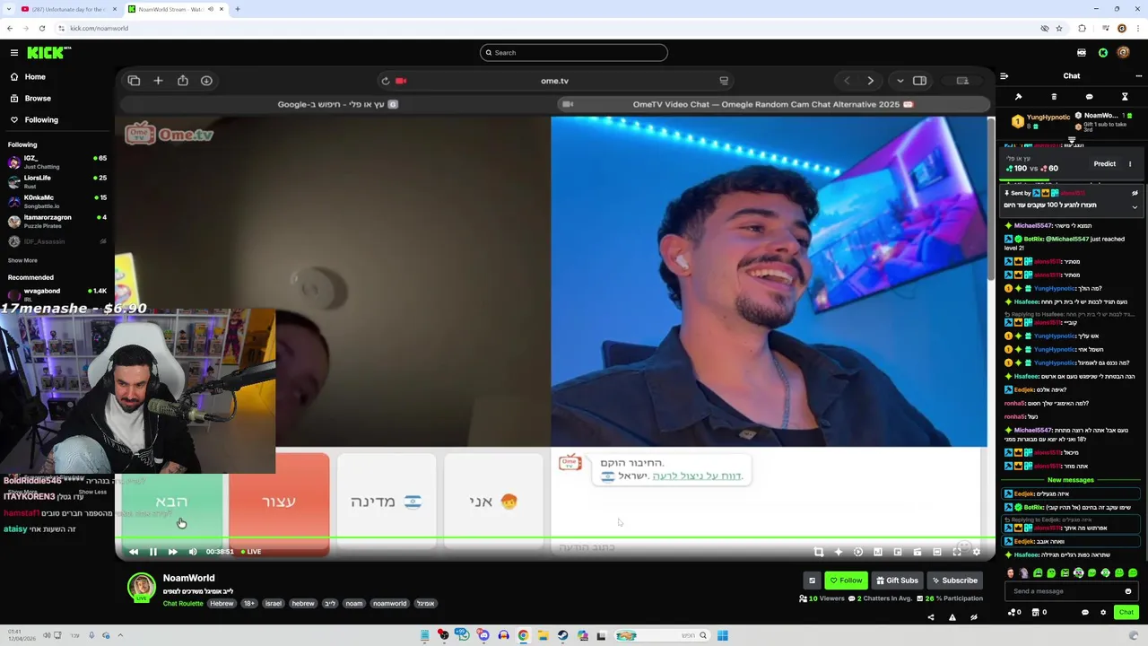The width and height of the screenshot is (1148, 646).
Task: Click the Gift Subs button
Action: tap(897, 581)
